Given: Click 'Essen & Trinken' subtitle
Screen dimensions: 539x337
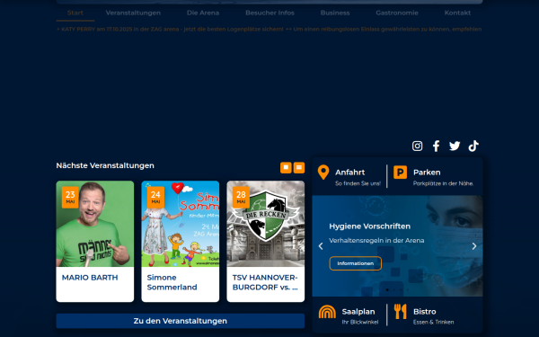Looking at the screenshot, I should click(x=433, y=323).
